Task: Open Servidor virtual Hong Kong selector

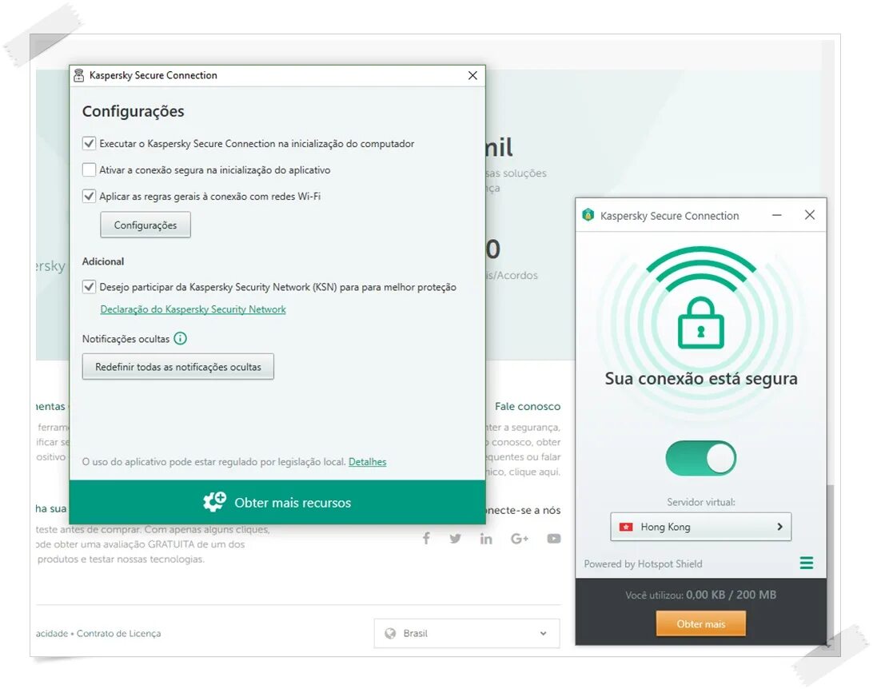Action: (701, 527)
